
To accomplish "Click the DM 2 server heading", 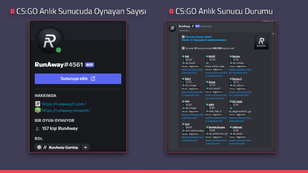I will click(x=188, y=79).
